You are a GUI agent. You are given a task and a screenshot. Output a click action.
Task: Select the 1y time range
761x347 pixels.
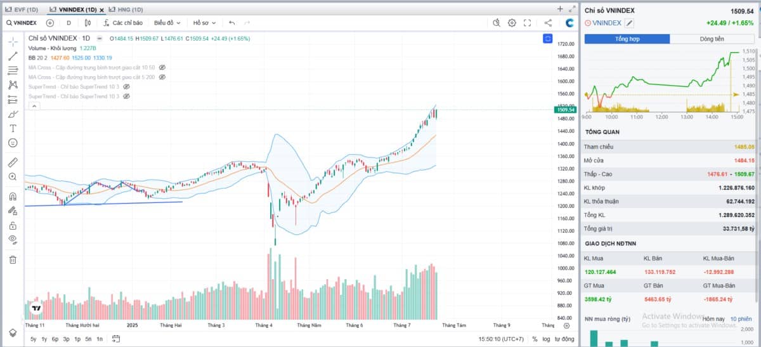click(x=44, y=339)
